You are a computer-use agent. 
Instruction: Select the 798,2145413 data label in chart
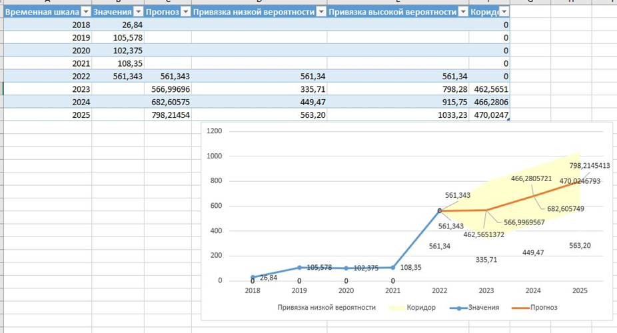pos(589,166)
